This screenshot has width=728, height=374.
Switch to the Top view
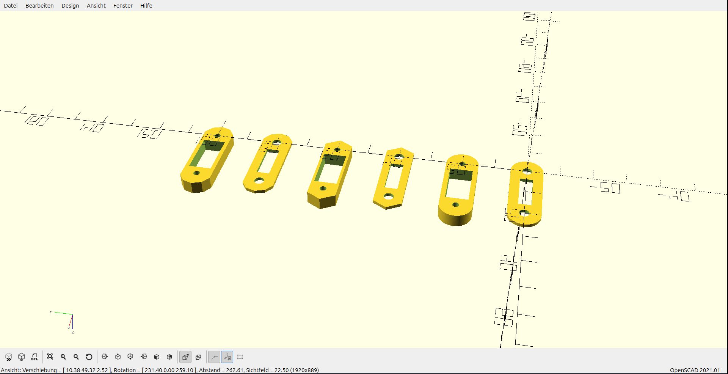point(118,357)
